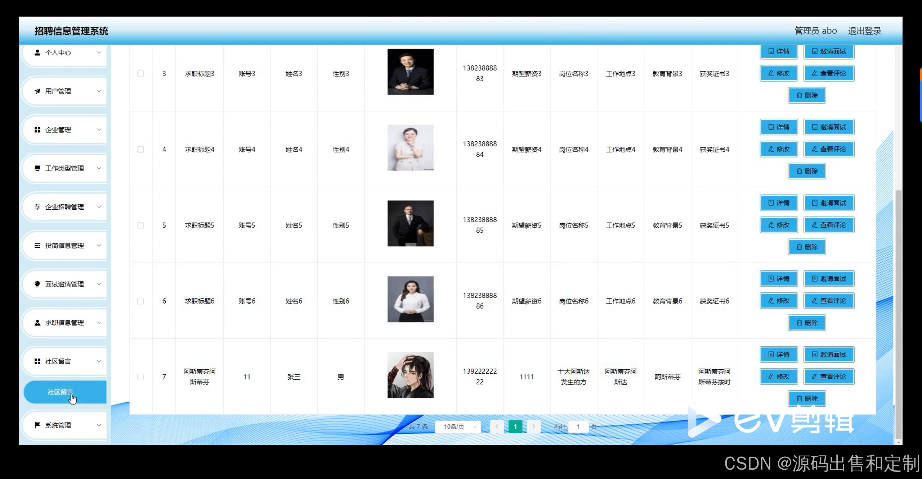Select the row 6 checkbox
Viewport: 922px width, 479px height.
[x=140, y=301]
